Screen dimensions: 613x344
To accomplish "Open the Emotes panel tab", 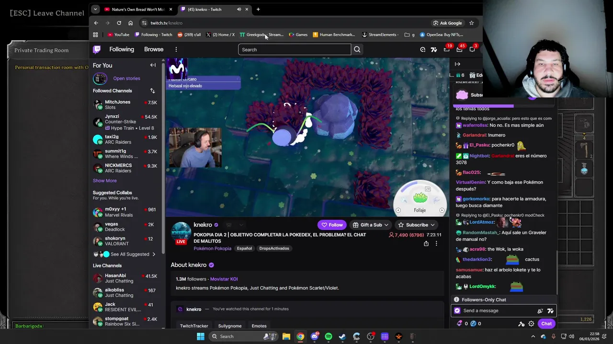I will pos(259,326).
